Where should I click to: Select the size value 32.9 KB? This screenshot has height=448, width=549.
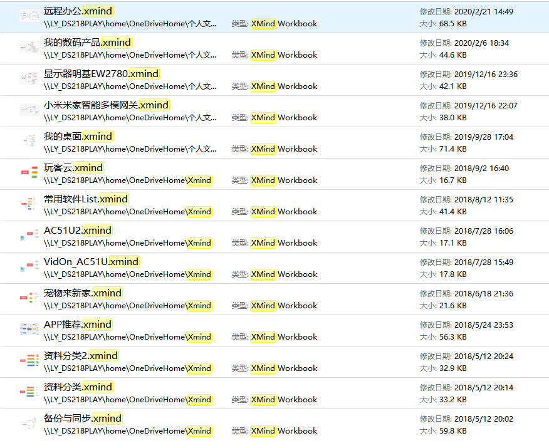tap(453, 368)
